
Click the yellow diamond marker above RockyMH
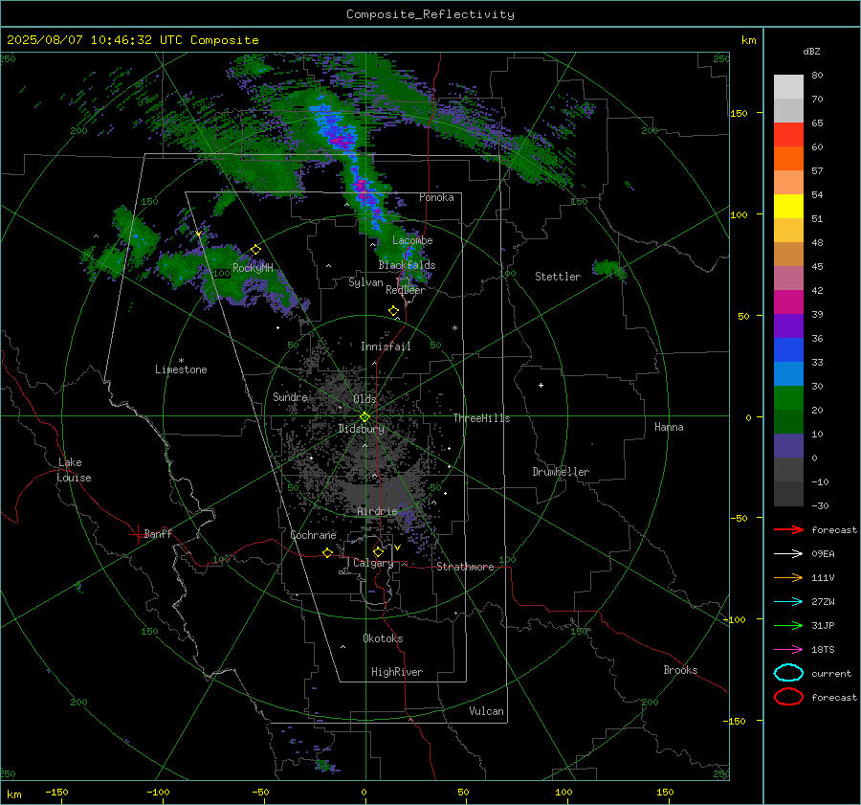255,250
